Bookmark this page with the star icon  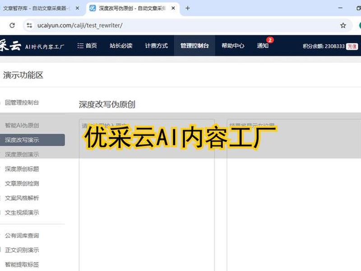pyautogui.click(x=343, y=25)
